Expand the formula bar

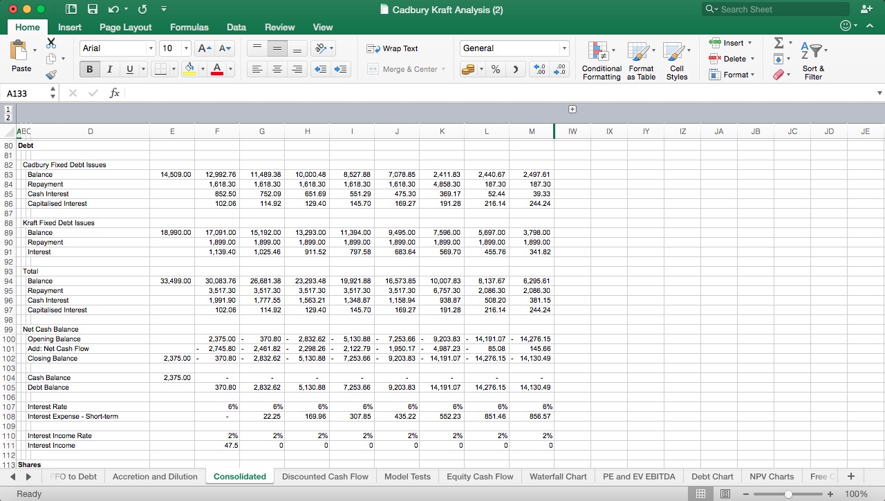pos(879,93)
